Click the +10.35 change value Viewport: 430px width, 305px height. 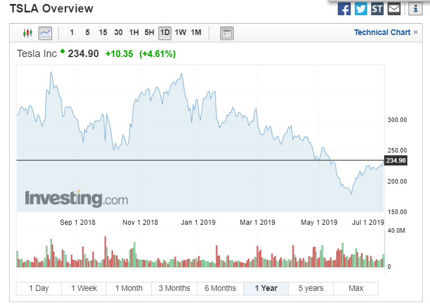(119, 54)
